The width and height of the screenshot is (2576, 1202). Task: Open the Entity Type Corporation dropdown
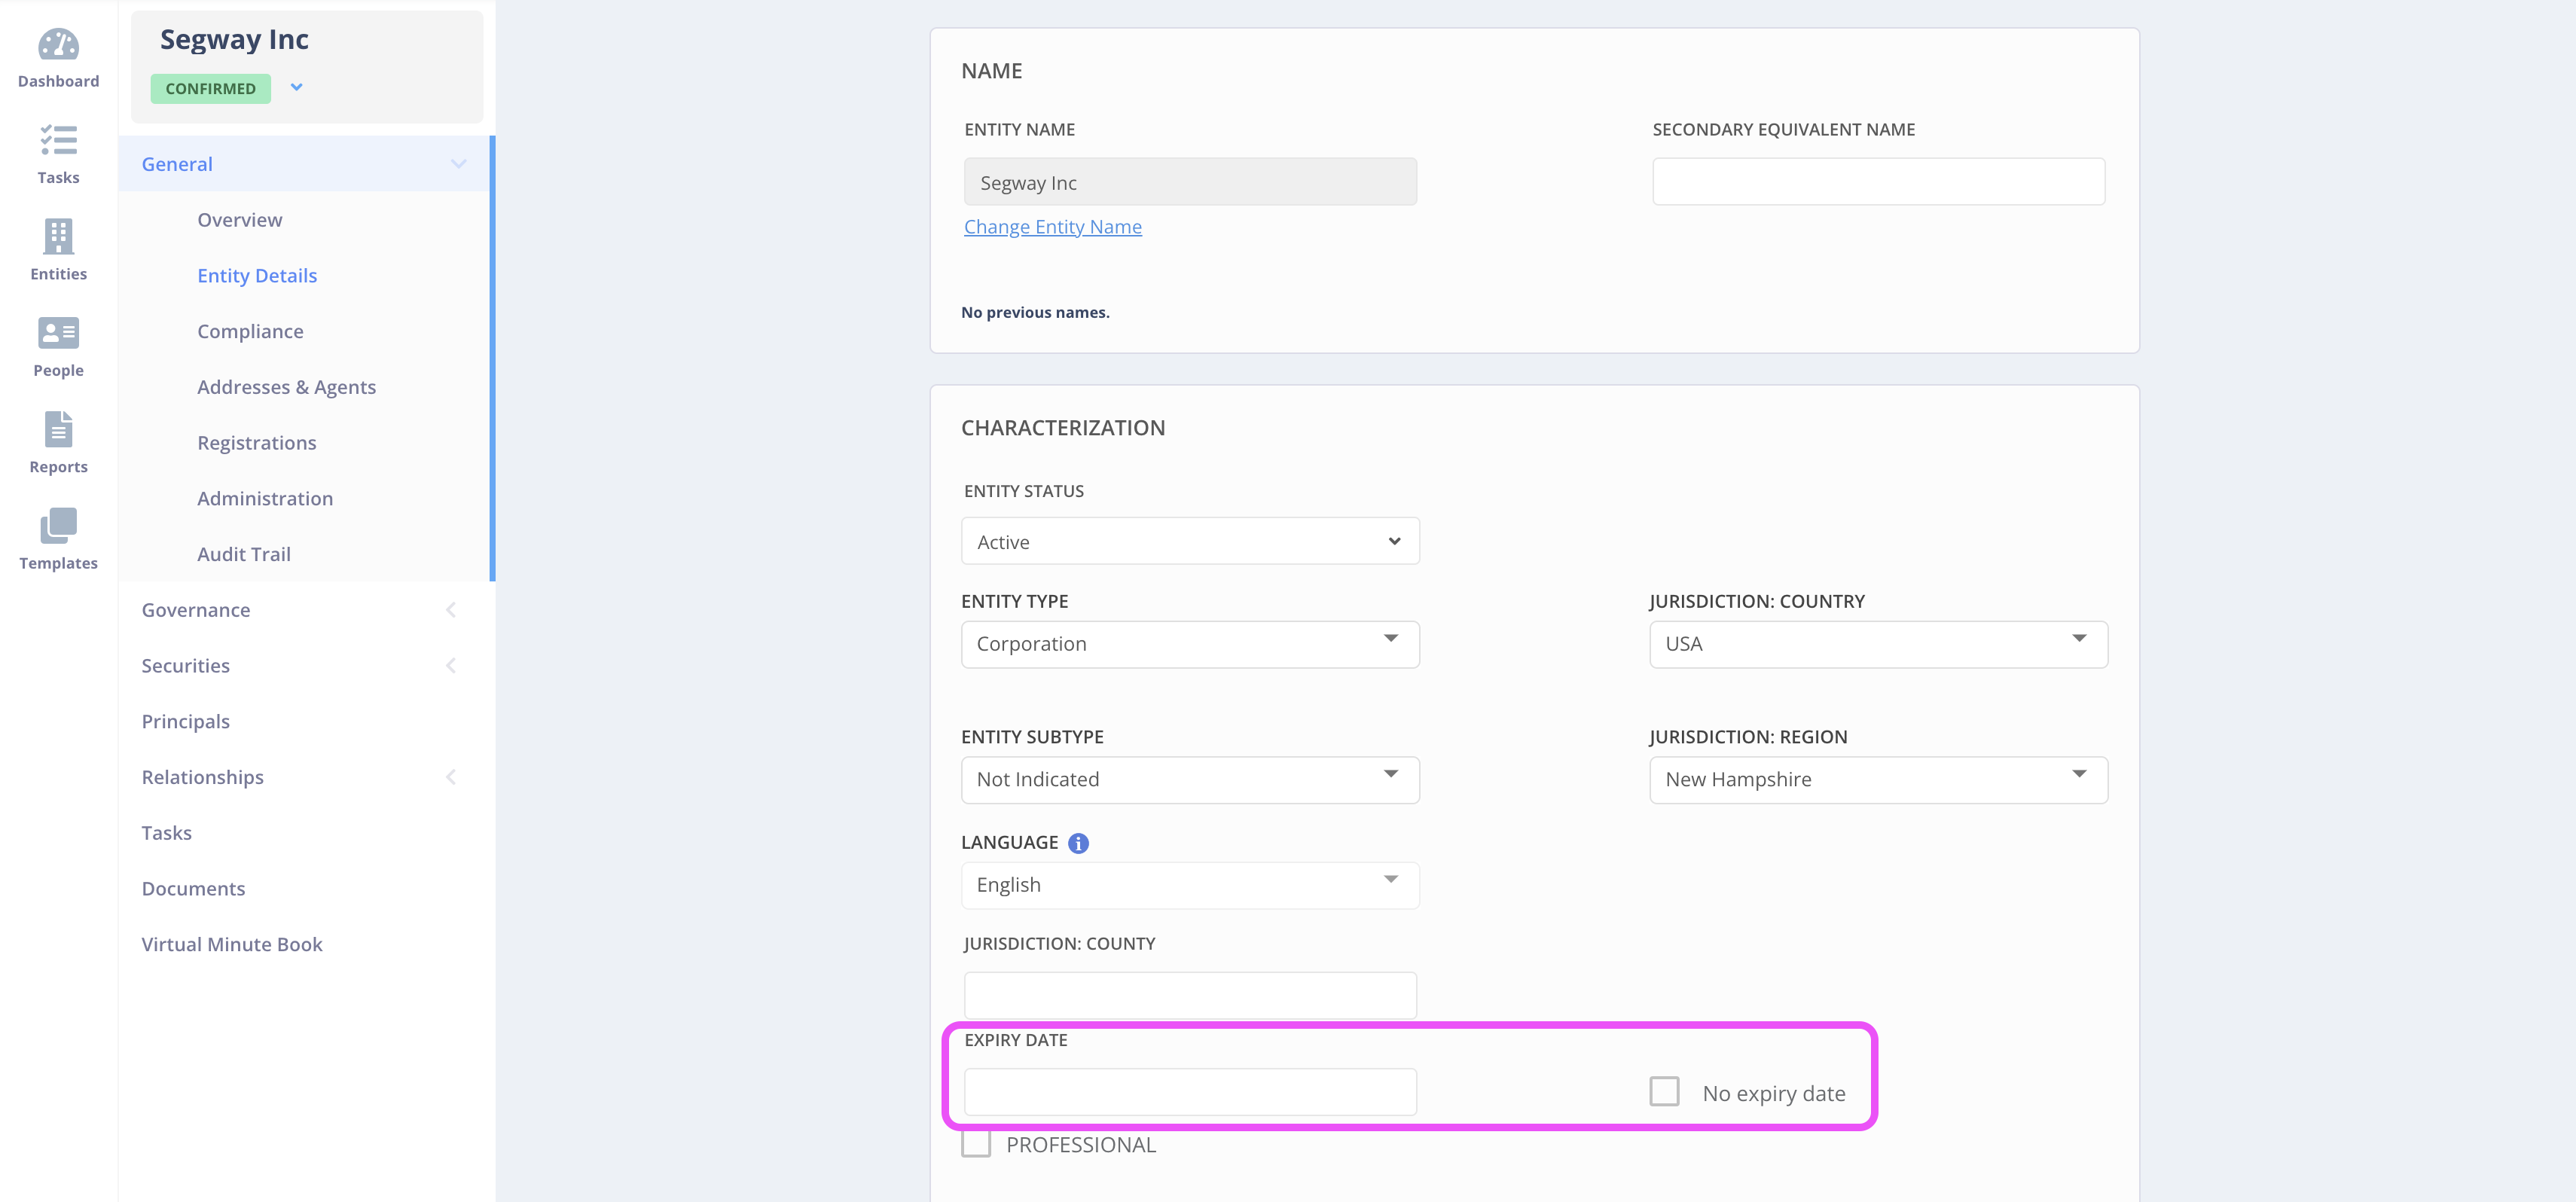pyautogui.click(x=1189, y=644)
